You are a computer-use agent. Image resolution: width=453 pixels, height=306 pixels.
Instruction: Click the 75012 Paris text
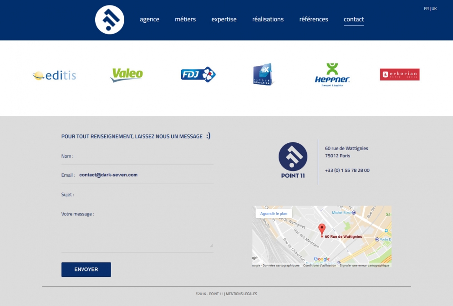point(337,156)
